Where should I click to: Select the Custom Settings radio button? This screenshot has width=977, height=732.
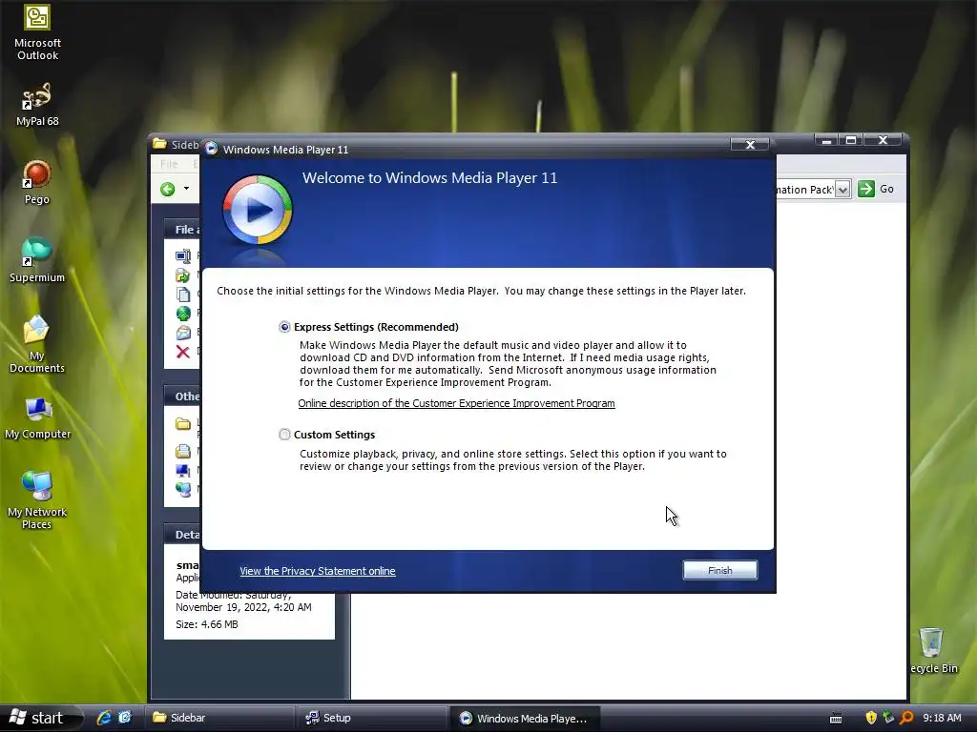coord(284,435)
